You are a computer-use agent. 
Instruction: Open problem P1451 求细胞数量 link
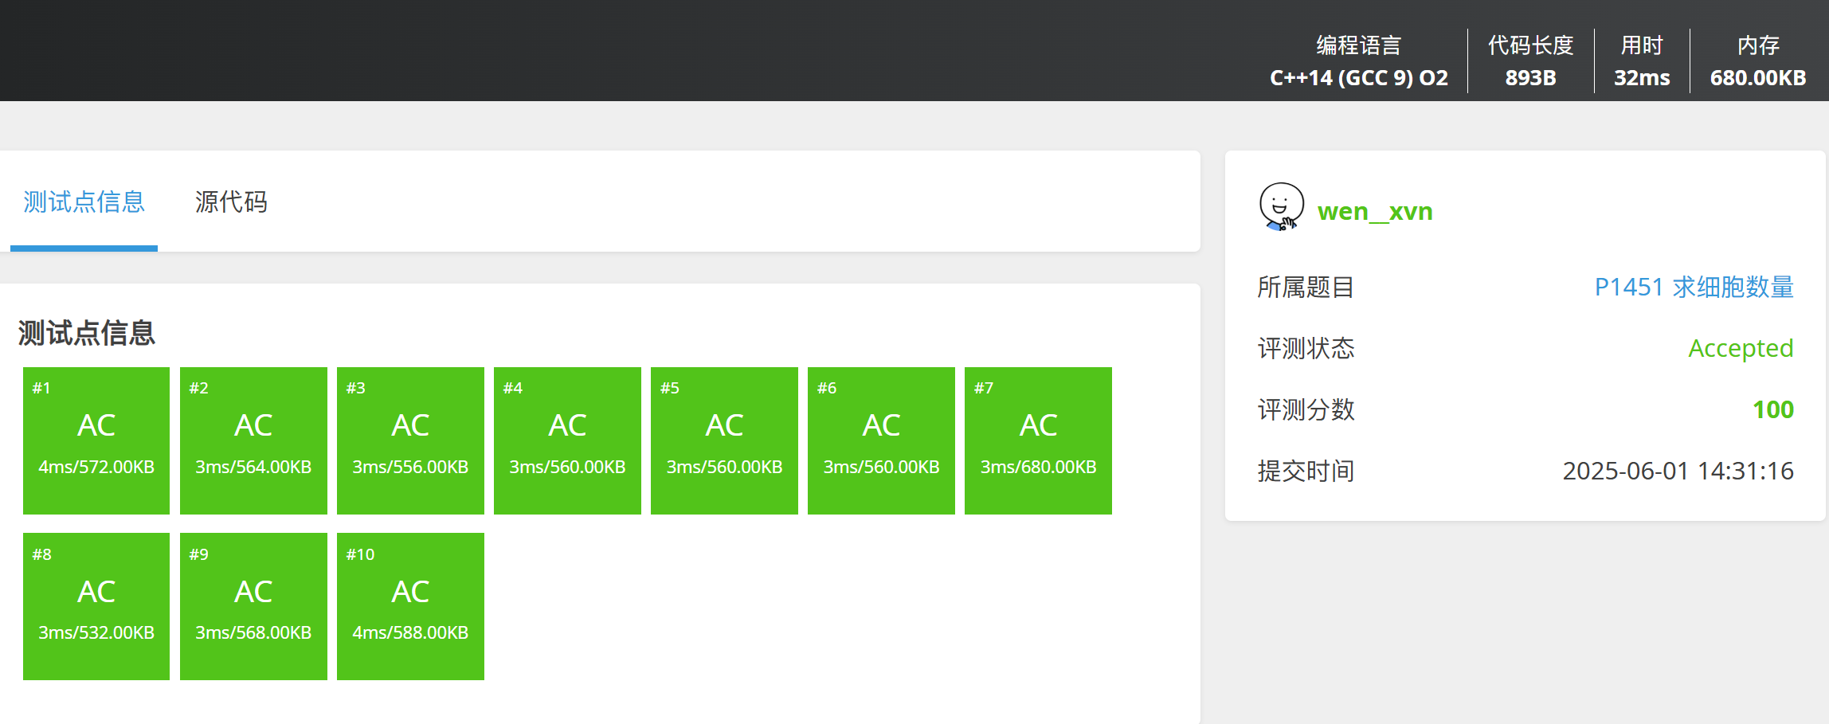click(1694, 287)
